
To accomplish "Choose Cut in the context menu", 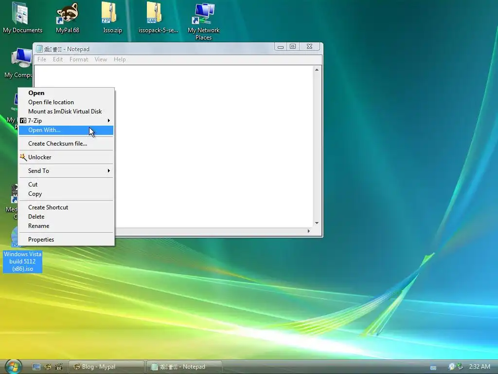I will coord(66,185).
